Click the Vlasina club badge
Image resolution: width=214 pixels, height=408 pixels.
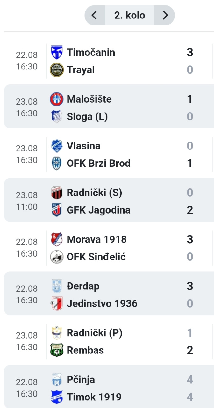pos(57,146)
